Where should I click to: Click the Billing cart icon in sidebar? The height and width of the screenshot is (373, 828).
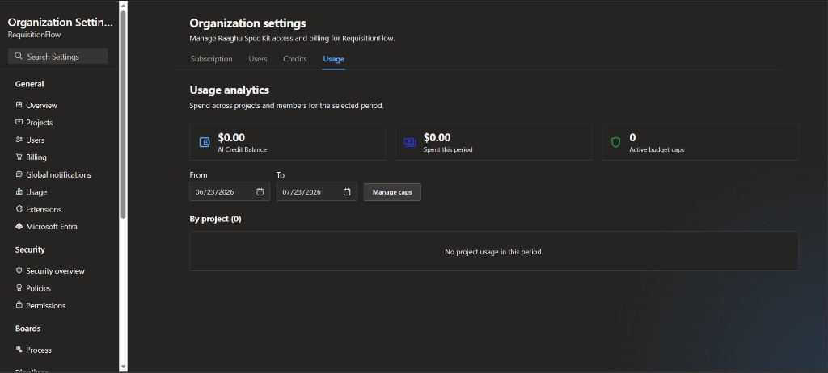point(19,157)
